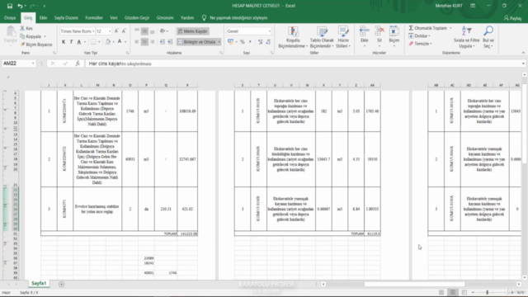This screenshot has width=528, height=297.
Task: Toggle Metni Kaydır wrap text
Action: pyautogui.click(x=193, y=31)
